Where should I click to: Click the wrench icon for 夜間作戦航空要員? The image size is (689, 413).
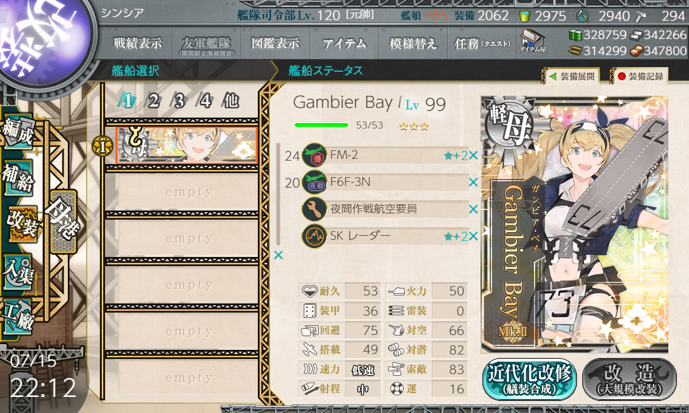tap(314, 209)
